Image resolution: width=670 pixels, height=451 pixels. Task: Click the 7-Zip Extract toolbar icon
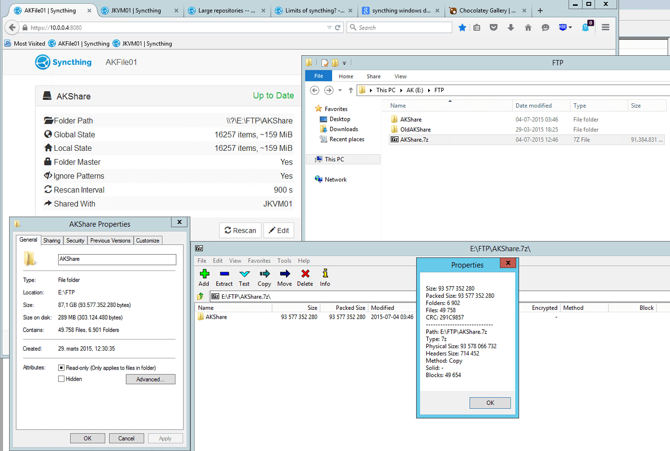click(x=224, y=274)
